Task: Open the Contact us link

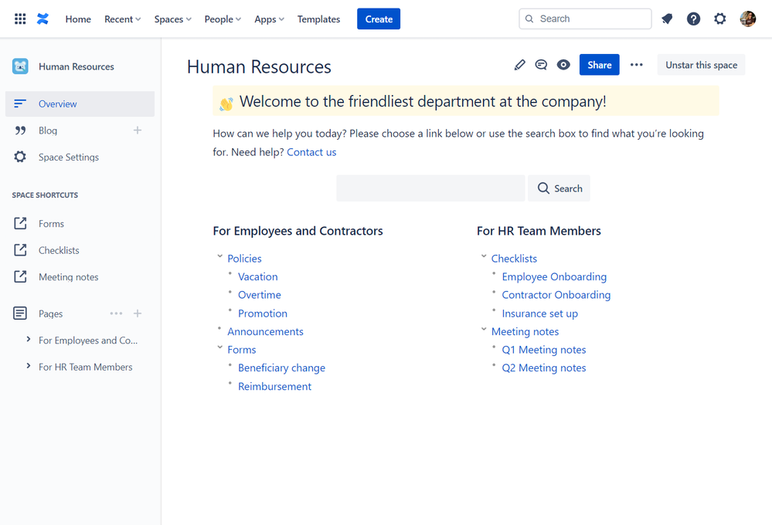Action: (x=311, y=152)
